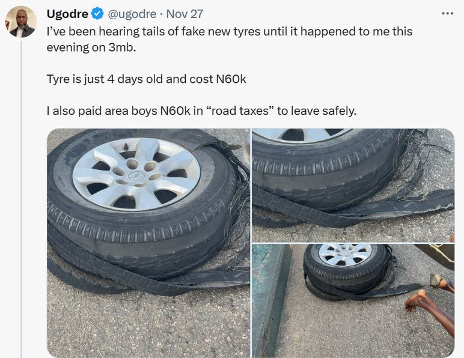This screenshot has width=464, height=358.
Task: Click the line "Tyre is just 4 days old"
Action: [147, 79]
